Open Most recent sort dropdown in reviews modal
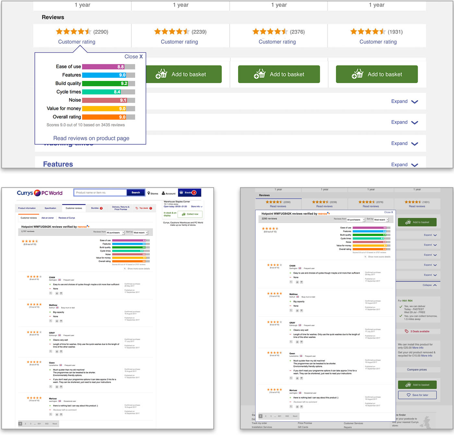Screen dimensions: 454x443 pyautogui.click(x=381, y=220)
